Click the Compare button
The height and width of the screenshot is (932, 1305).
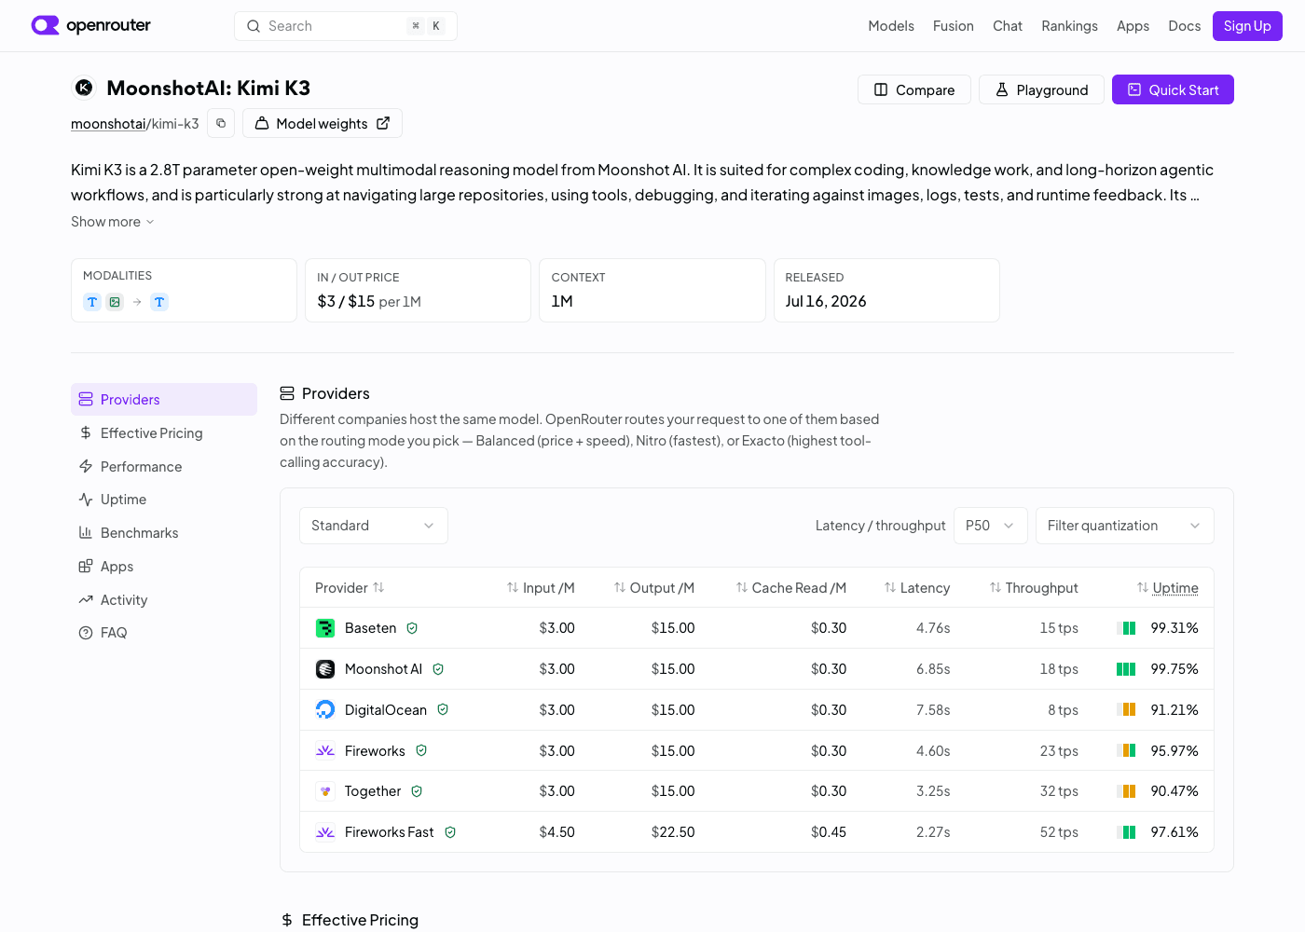coord(914,89)
